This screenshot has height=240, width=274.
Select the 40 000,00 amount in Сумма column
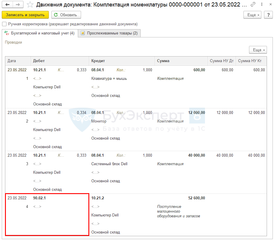[x=196, y=155]
